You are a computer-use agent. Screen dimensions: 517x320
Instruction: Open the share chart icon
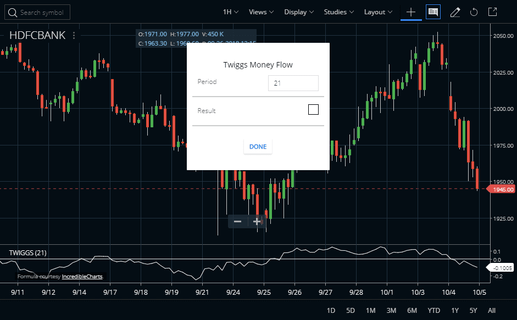point(492,12)
